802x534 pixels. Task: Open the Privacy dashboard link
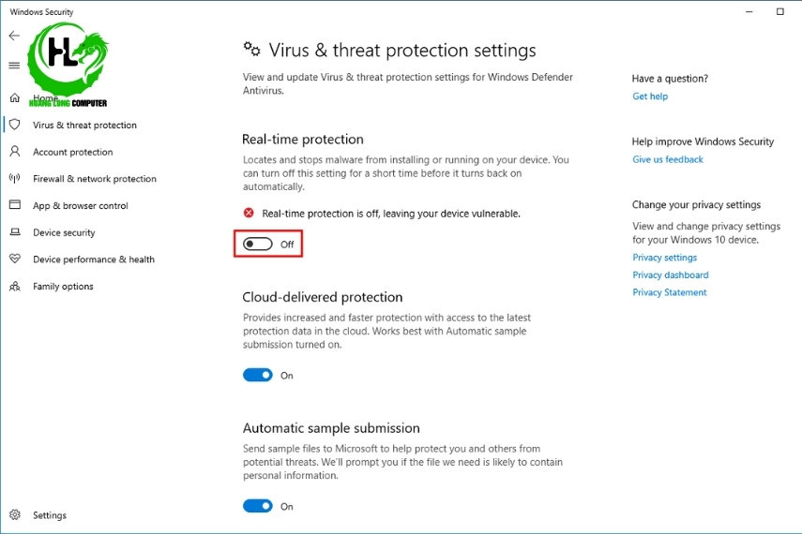(x=670, y=275)
